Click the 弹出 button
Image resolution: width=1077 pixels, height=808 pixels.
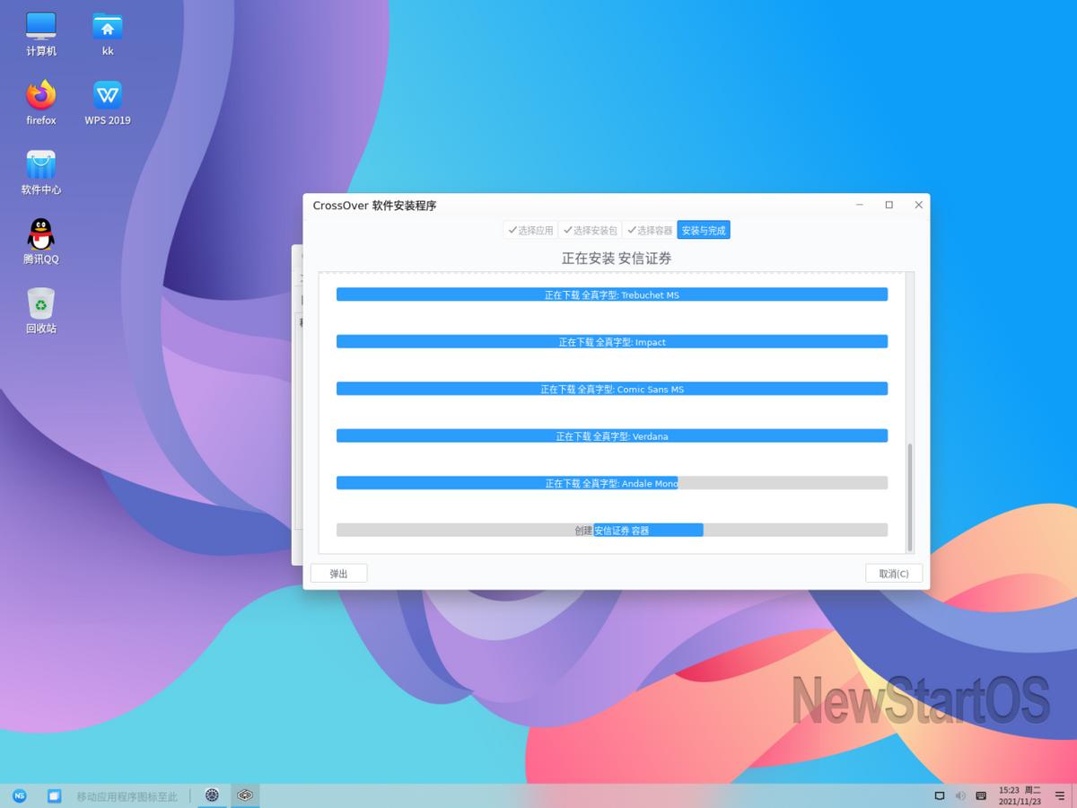pyautogui.click(x=338, y=574)
